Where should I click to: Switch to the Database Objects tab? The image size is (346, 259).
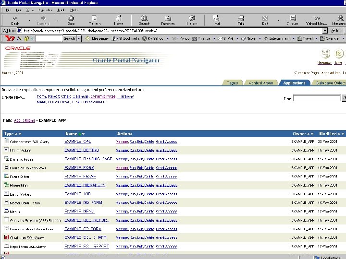click(x=330, y=83)
